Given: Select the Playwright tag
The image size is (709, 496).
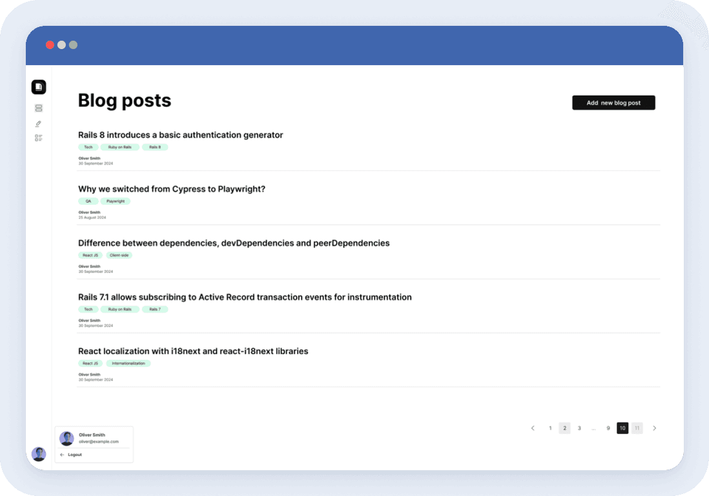Looking at the screenshot, I should (116, 201).
